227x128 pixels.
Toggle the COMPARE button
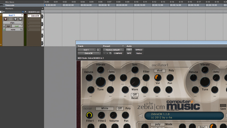(x=118, y=53)
